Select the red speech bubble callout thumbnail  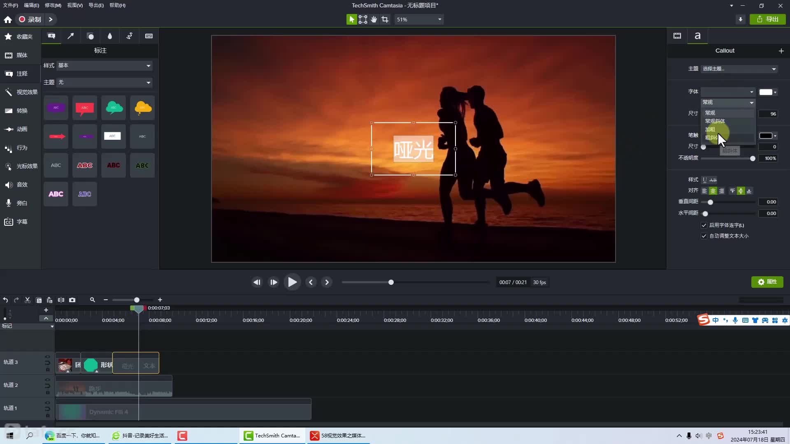point(85,108)
